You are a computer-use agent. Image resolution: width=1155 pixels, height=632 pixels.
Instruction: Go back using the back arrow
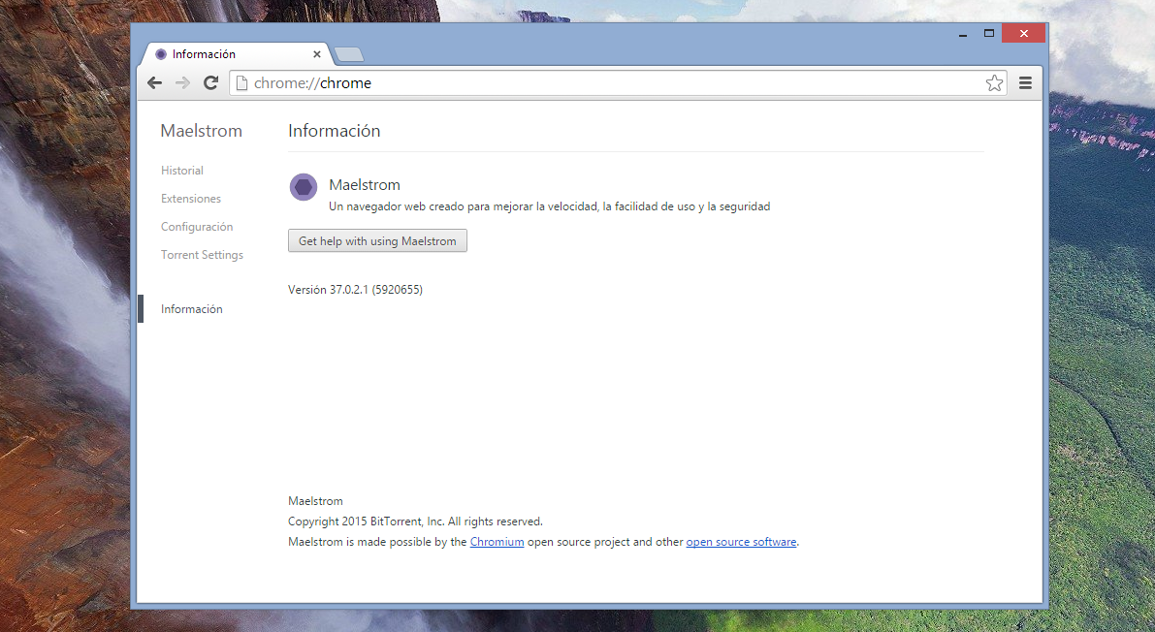(x=154, y=83)
